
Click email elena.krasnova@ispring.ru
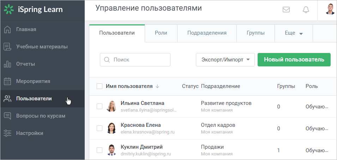coord(148,132)
